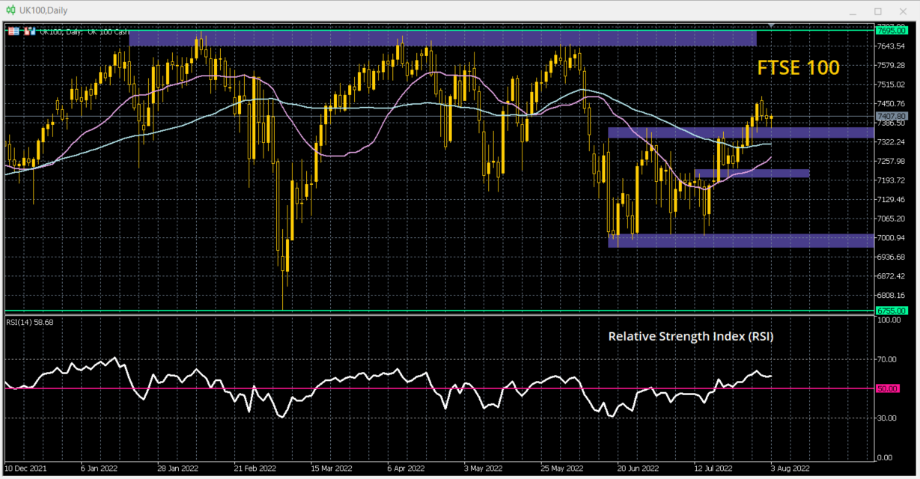Image resolution: width=920 pixels, height=479 pixels.
Task: Click the 7257.98 price axis label
Action: (891, 162)
